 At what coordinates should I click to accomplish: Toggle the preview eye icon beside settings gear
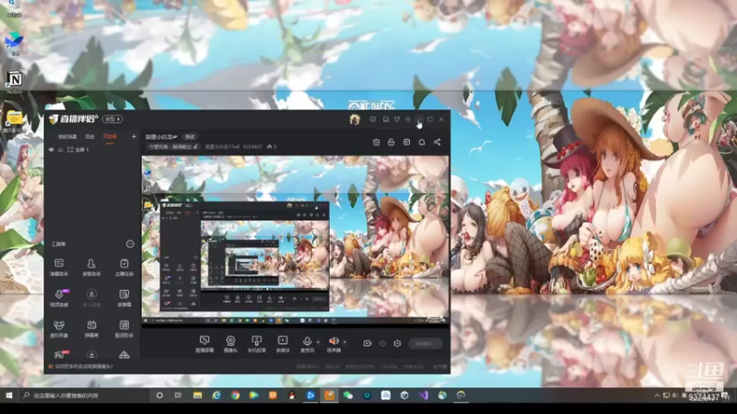pyautogui.click(x=382, y=343)
